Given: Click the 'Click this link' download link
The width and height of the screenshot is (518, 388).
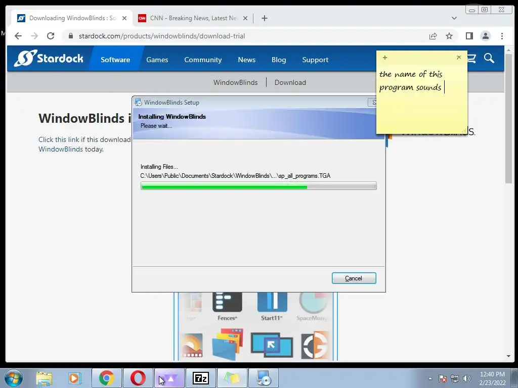Looking at the screenshot, I should tap(59, 139).
